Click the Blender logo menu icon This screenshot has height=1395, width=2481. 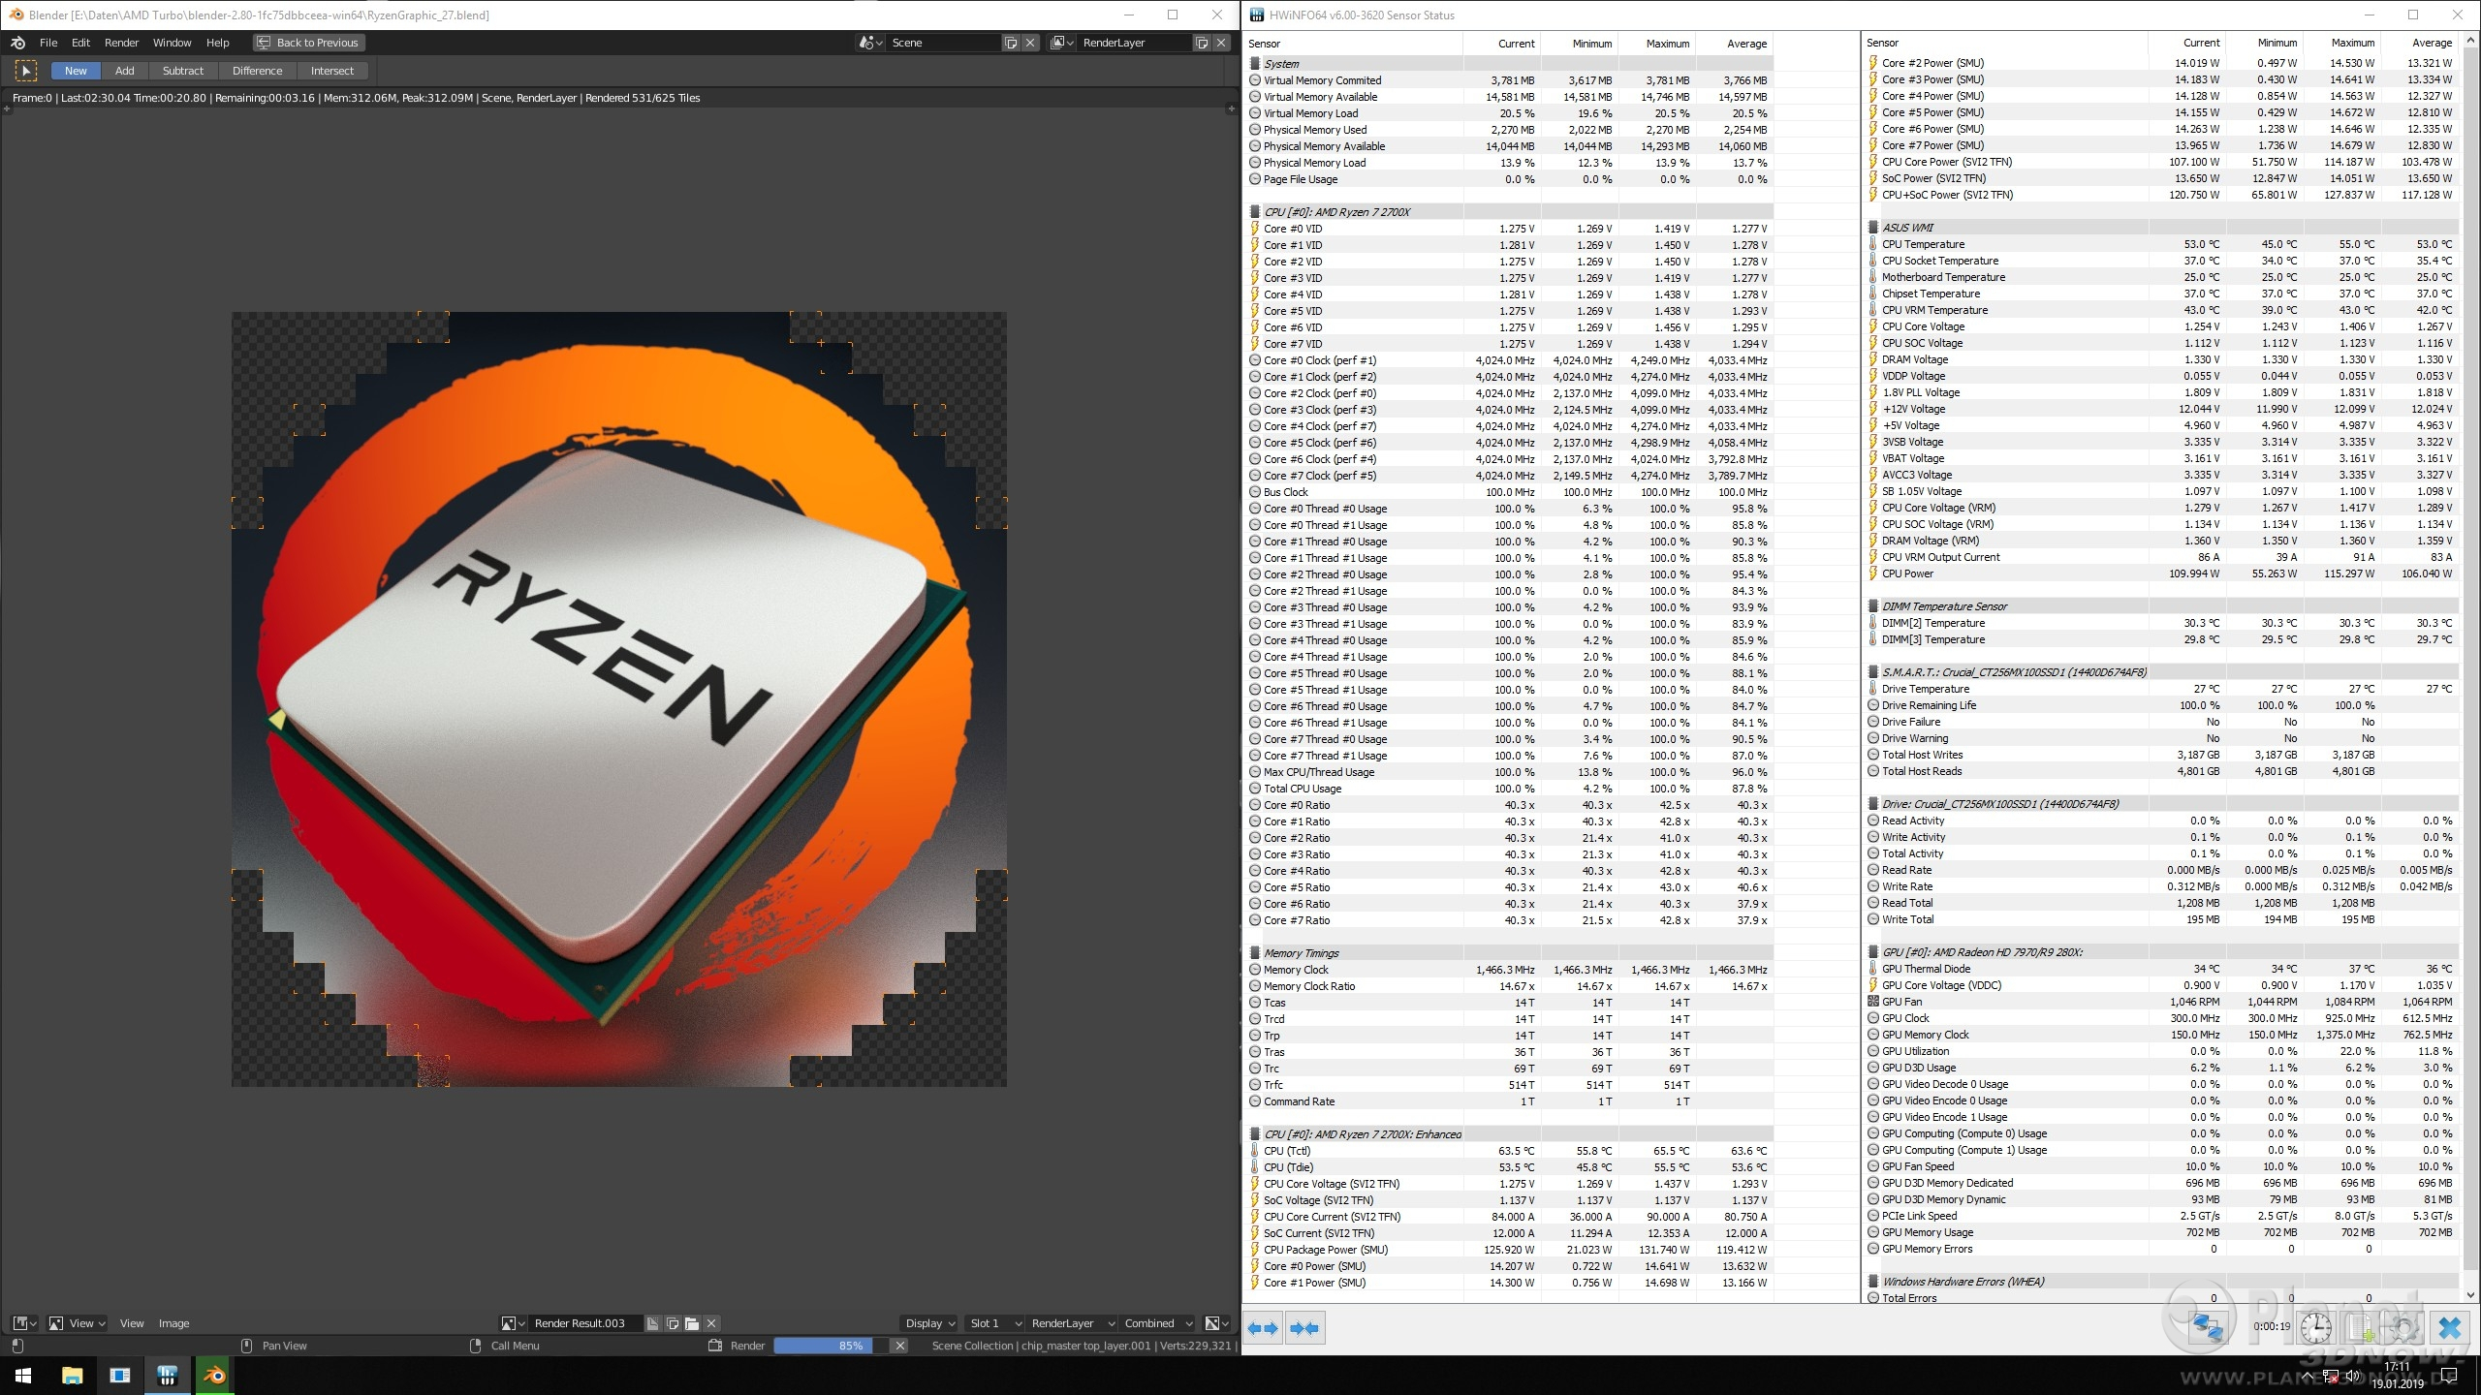(x=17, y=43)
